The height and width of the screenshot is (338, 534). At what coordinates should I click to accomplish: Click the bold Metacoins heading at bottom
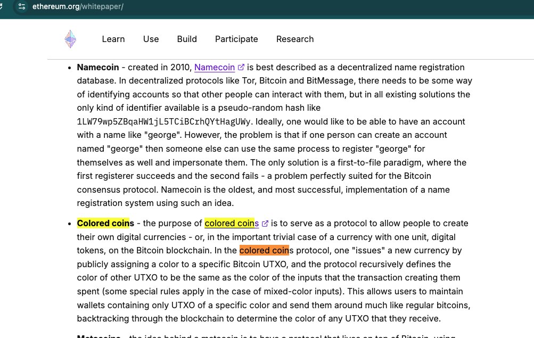point(98,336)
